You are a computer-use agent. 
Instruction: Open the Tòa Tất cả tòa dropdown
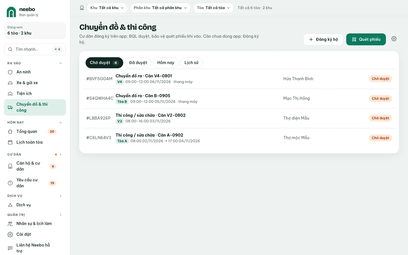[214, 8]
